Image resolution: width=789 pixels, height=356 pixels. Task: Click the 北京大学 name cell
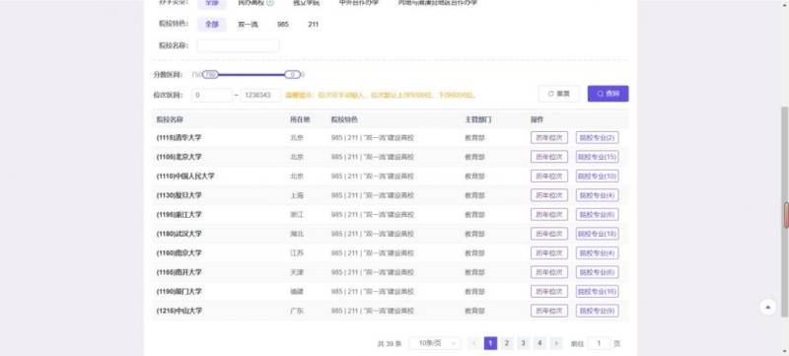click(179, 157)
